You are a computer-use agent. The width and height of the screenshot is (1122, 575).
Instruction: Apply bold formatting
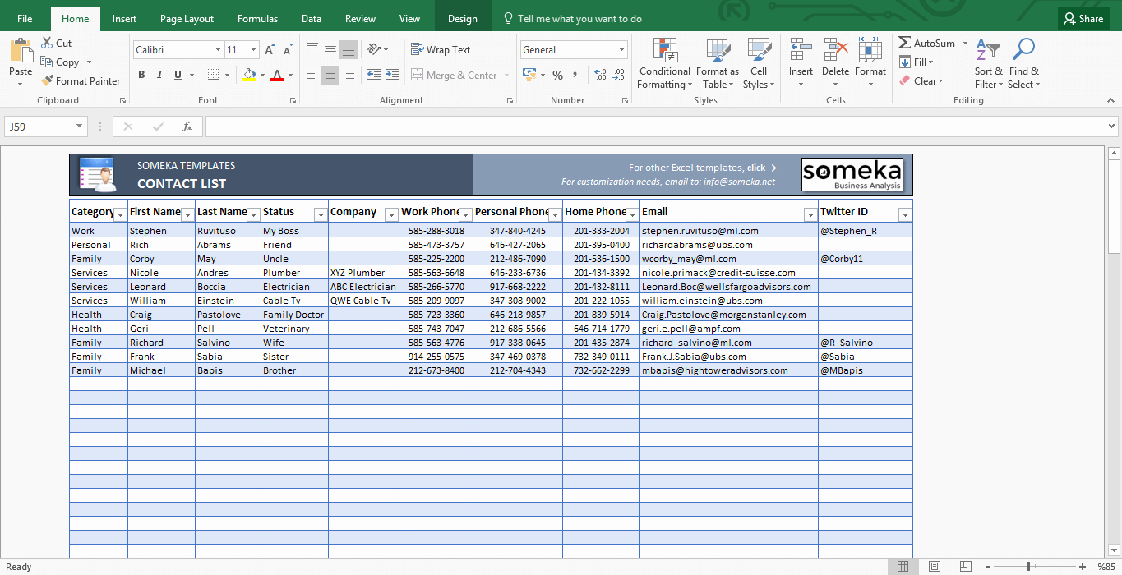(141, 74)
